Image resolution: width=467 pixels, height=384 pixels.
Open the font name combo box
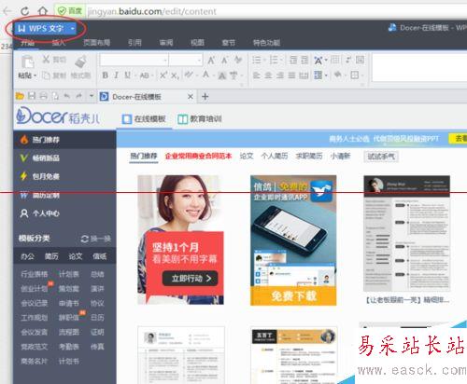pos(134,60)
